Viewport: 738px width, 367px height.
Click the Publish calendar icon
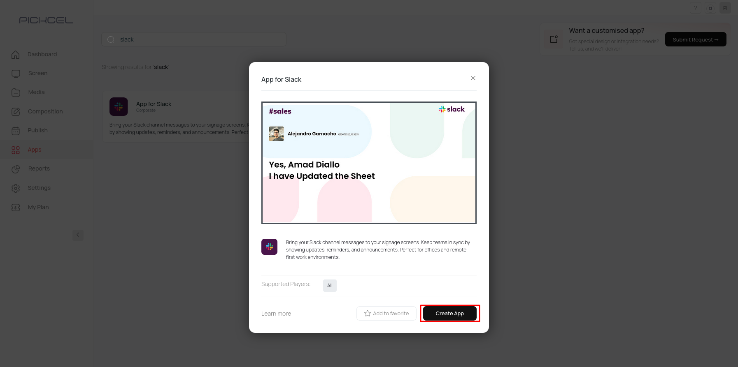pyautogui.click(x=16, y=131)
